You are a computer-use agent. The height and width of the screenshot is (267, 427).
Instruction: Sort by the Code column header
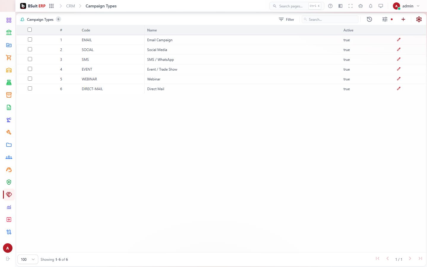point(86,30)
